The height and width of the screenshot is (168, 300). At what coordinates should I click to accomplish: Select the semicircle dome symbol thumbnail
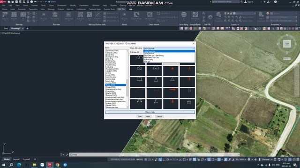coord(154,71)
